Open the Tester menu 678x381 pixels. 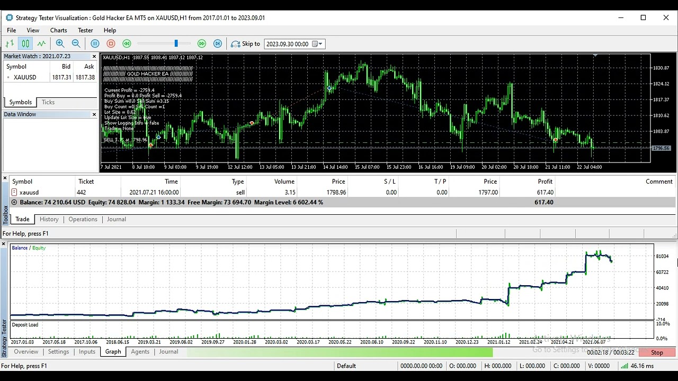[85, 30]
